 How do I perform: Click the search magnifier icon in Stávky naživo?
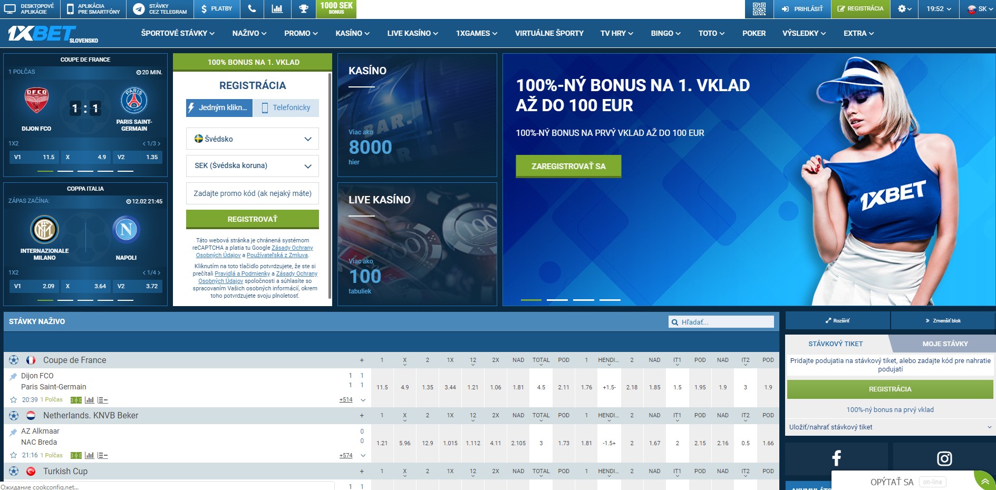click(x=675, y=322)
